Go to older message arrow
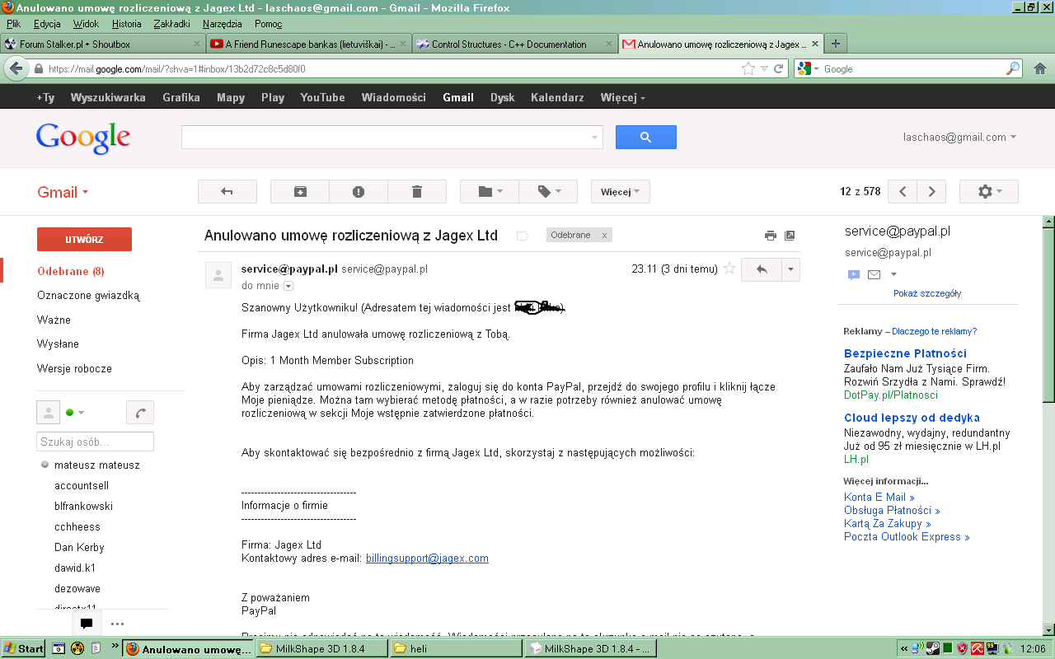 coord(931,192)
